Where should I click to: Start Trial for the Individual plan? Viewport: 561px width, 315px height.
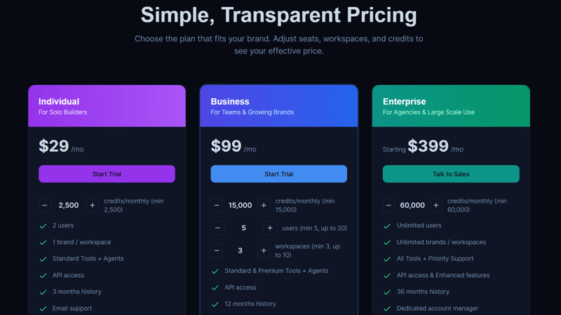coord(107,174)
